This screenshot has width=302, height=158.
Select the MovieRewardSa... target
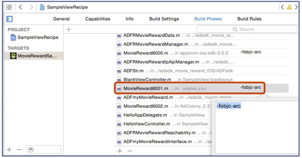click(34, 56)
